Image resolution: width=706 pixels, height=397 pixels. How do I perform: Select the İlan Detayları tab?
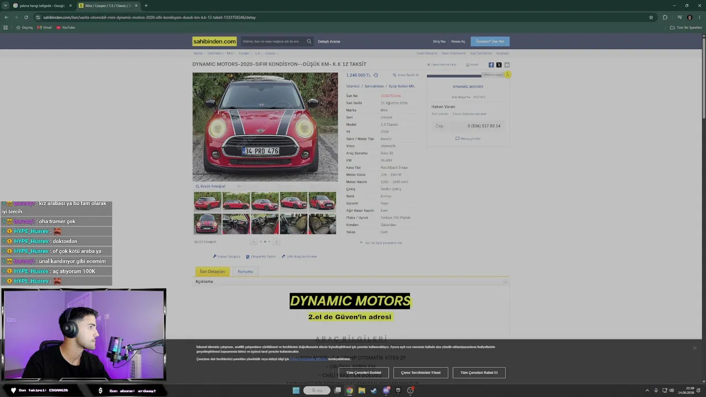(212, 271)
